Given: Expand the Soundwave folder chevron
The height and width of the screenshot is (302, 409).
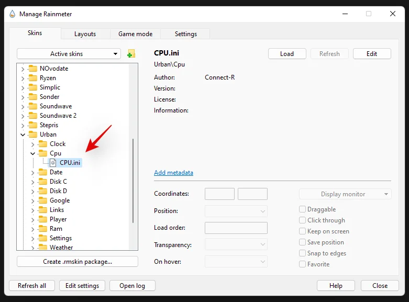Looking at the screenshot, I should (x=23, y=106).
